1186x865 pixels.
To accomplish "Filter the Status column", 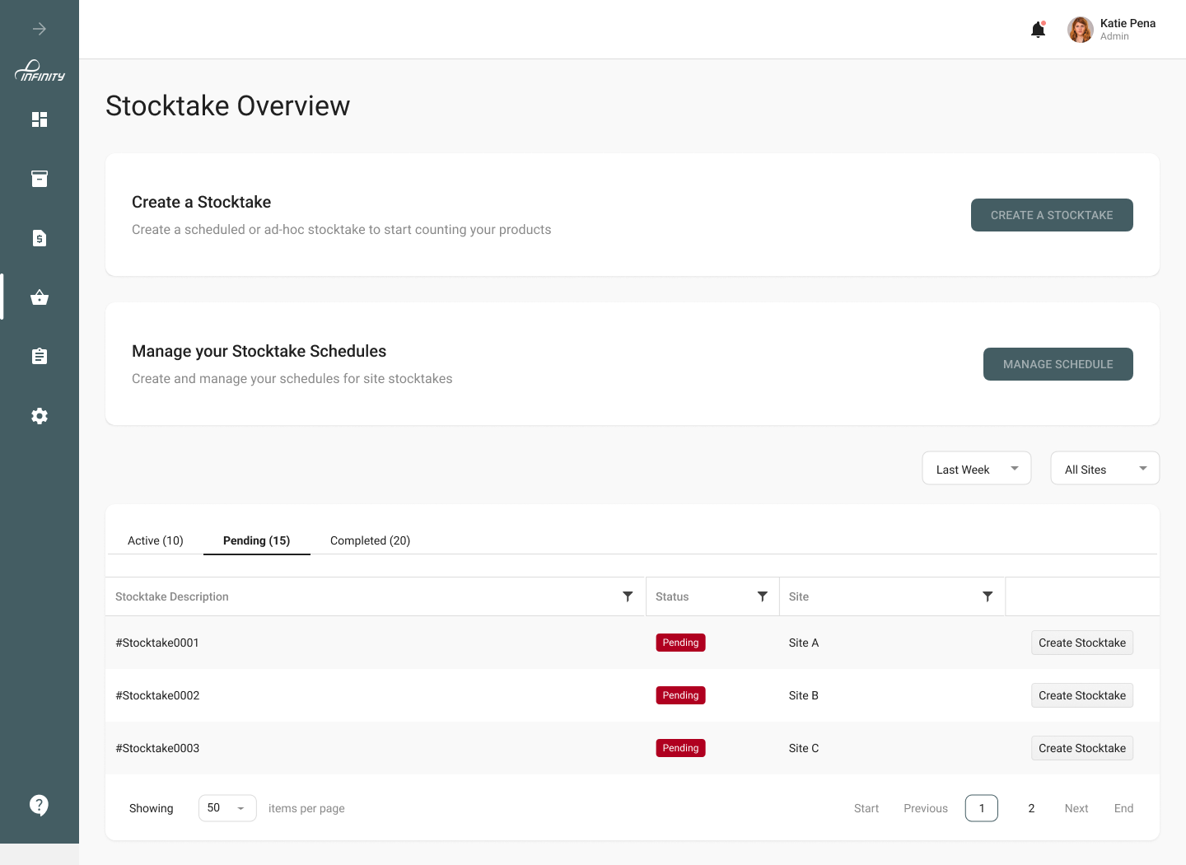I will pyautogui.click(x=763, y=596).
